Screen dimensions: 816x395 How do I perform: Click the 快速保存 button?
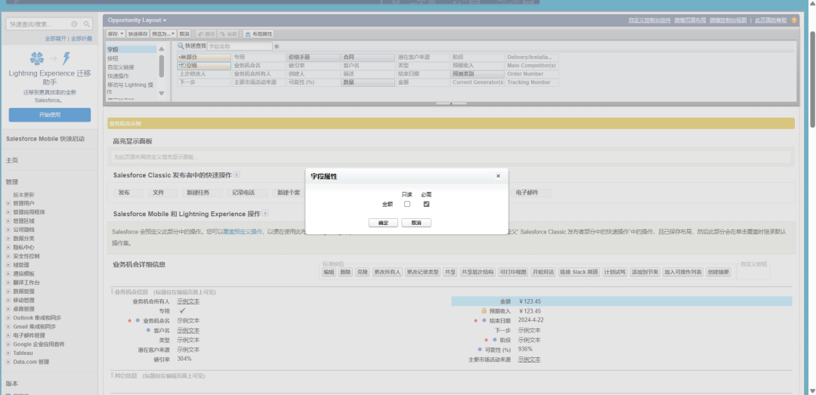pos(138,34)
